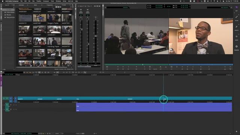Image resolution: width=240 pixels, height=135 pixels.
Task: Play the clip in source monitor
Action: click(136, 67)
